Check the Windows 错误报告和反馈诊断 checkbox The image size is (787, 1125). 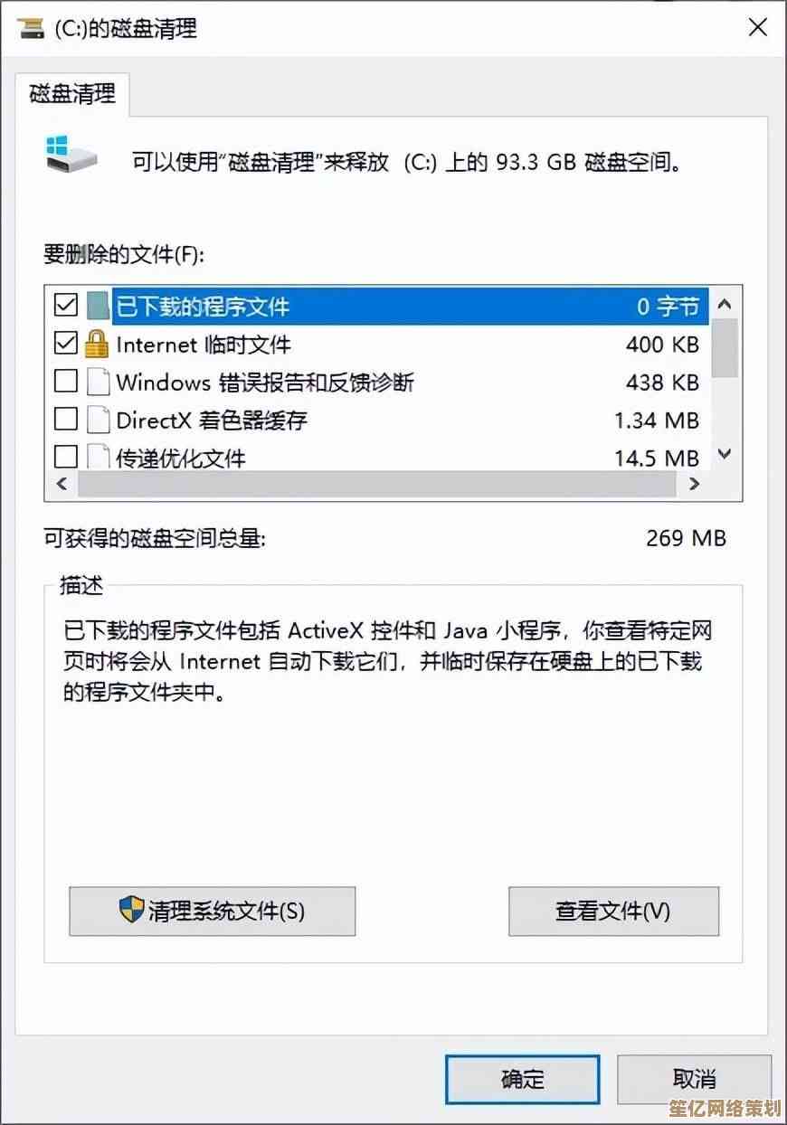point(66,382)
